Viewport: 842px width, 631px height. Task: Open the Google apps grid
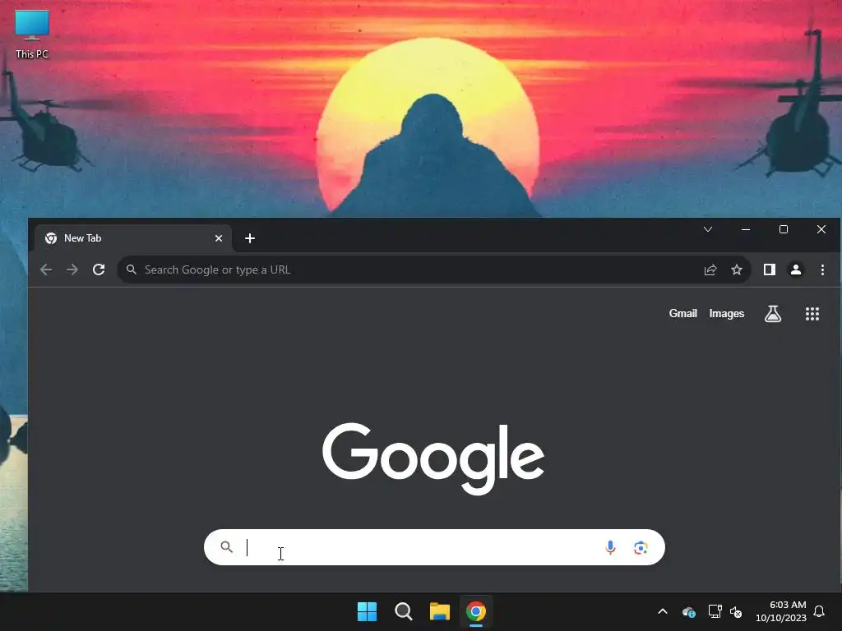pyautogui.click(x=812, y=314)
